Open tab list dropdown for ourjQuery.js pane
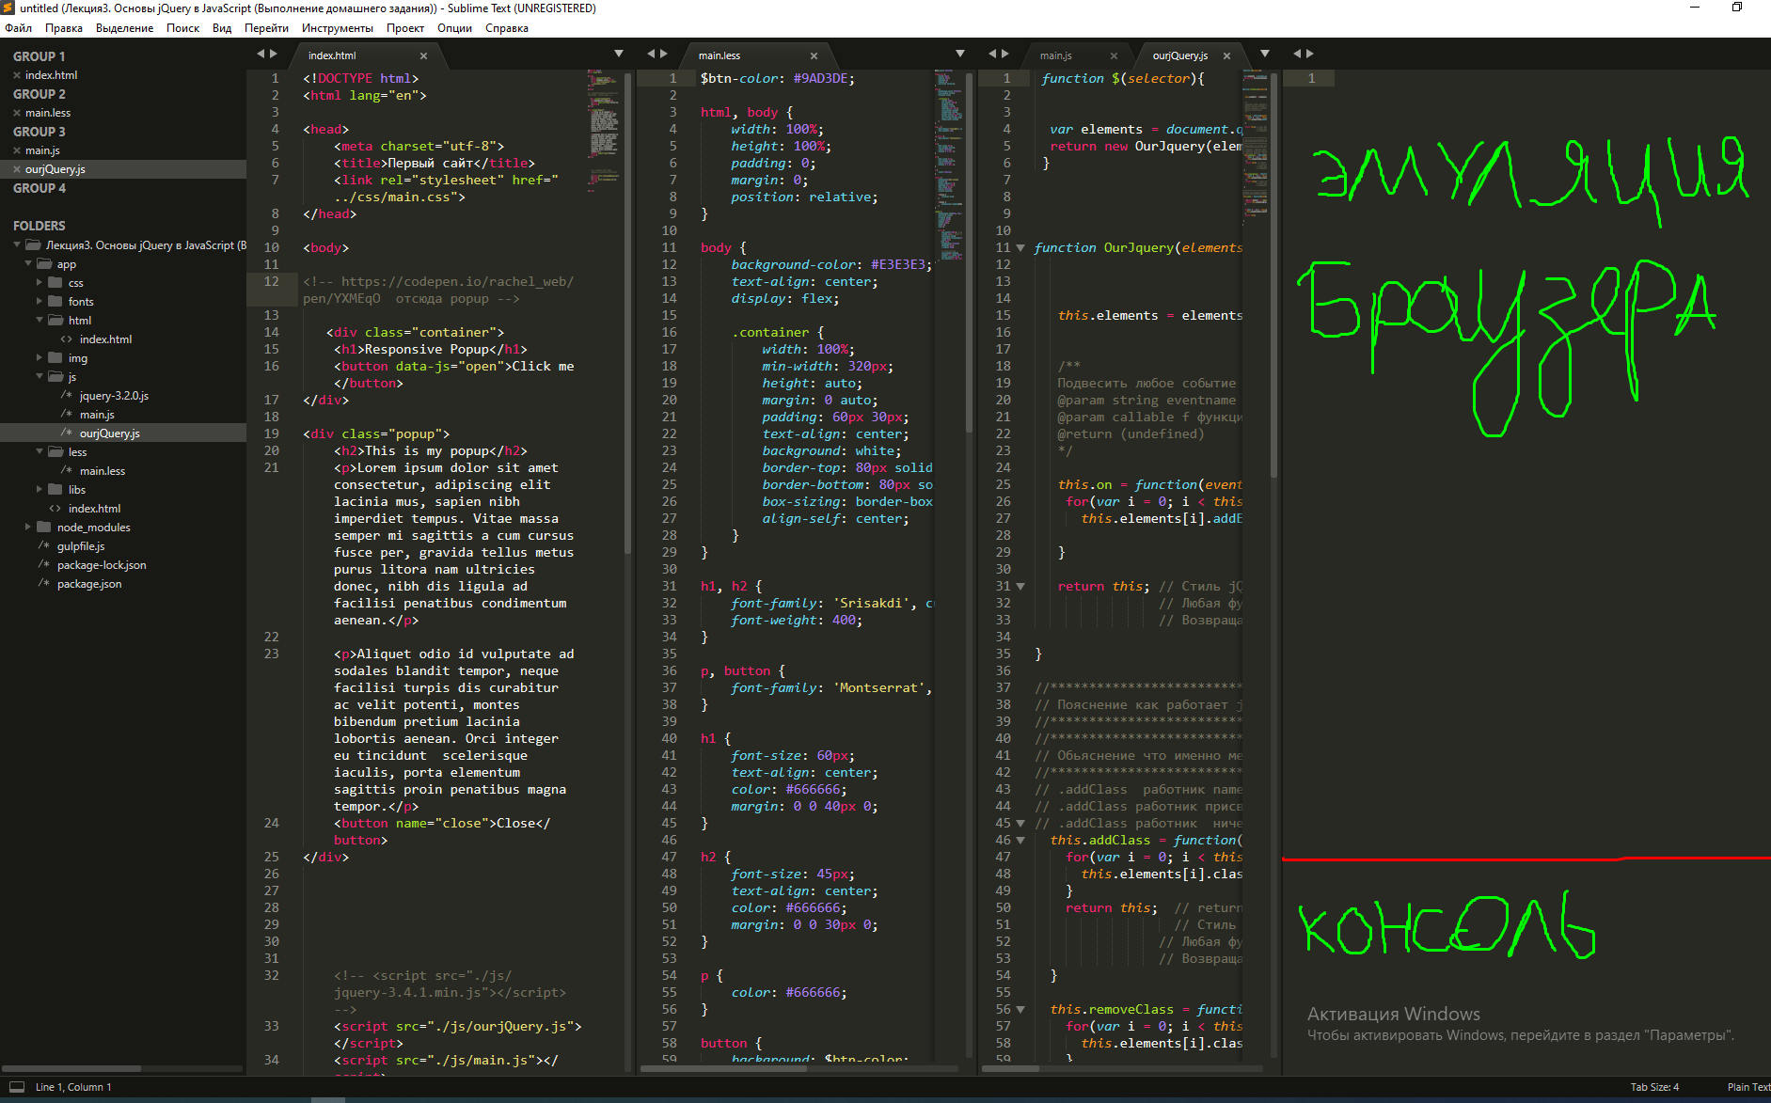 [1265, 54]
